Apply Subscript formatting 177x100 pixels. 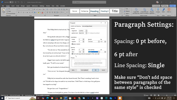(x=30, y=12)
